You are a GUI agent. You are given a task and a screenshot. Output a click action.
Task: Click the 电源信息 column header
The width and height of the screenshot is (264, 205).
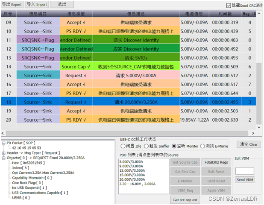(x=194, y=14)
